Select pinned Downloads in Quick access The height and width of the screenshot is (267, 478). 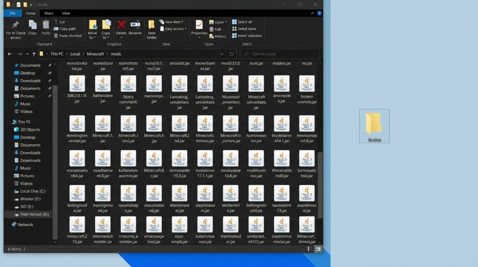(x=30, y=80)
